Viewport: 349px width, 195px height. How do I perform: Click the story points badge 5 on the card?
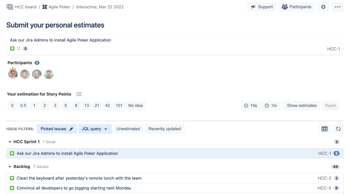click(x=25, y=49)
